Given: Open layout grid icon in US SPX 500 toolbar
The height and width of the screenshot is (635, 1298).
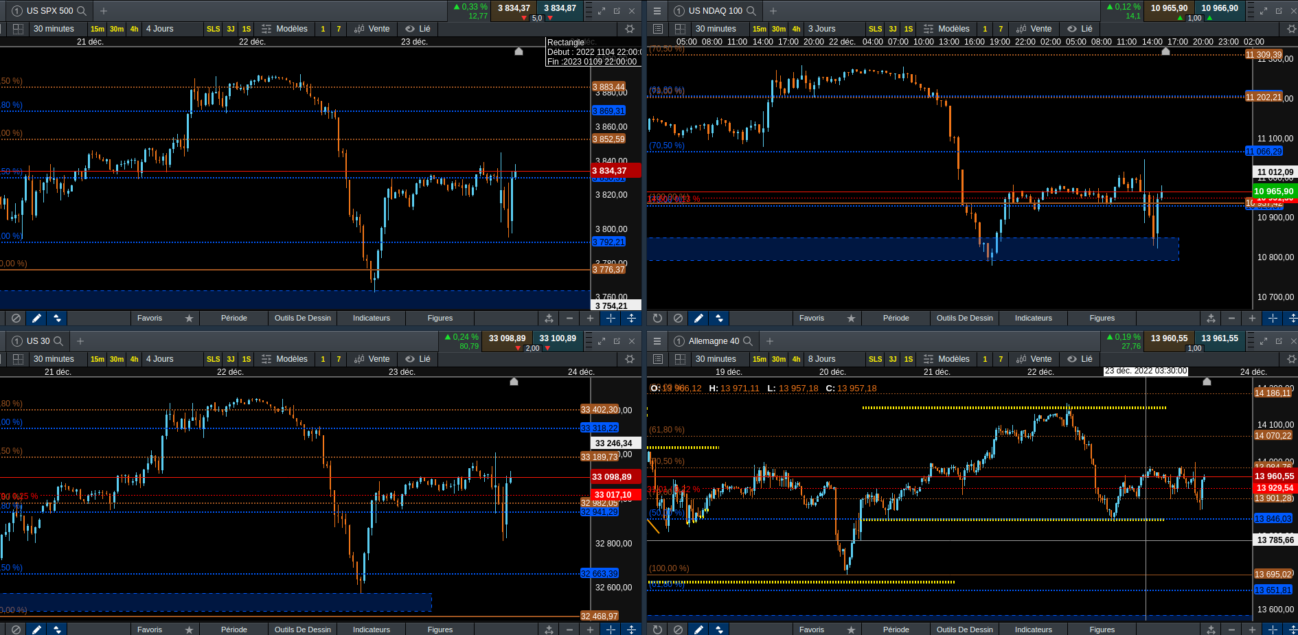Looking at the screenshot, I should pos(19,29).
